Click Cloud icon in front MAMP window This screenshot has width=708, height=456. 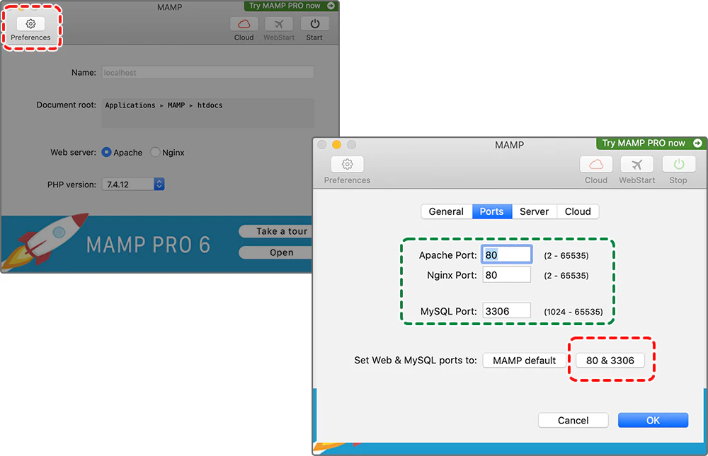pyautogui.click(x=596, y=164)
